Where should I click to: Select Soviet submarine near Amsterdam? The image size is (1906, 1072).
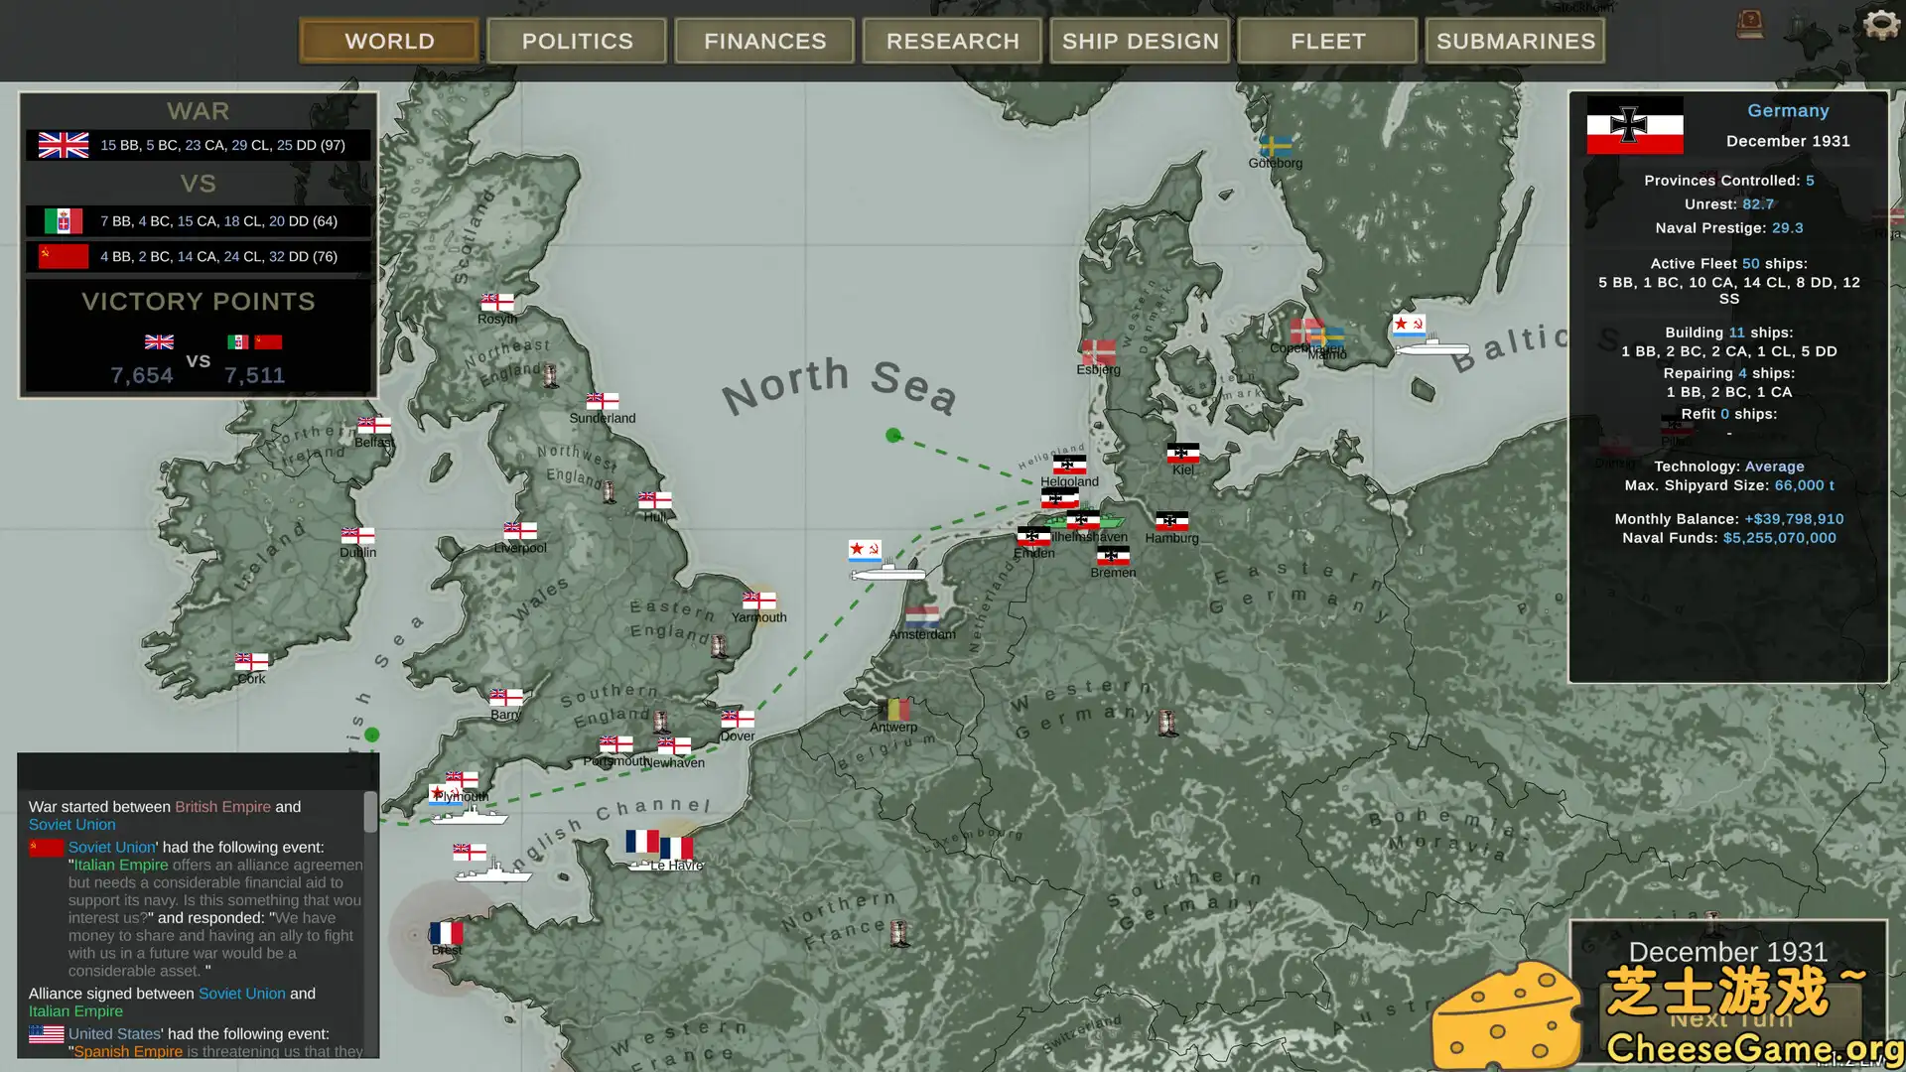tap(886, 574)
